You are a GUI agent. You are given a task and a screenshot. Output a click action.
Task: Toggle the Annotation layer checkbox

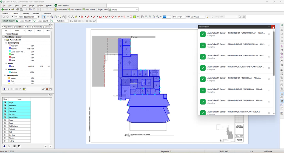pyautogui.click(x=5, y=105)
